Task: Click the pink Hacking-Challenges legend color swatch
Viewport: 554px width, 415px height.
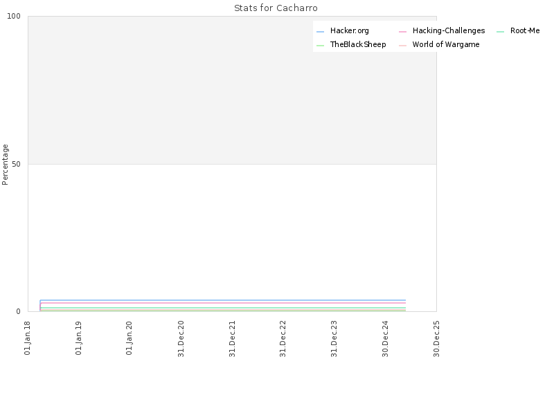Action: pyautogui.click(x=402, y=32)
